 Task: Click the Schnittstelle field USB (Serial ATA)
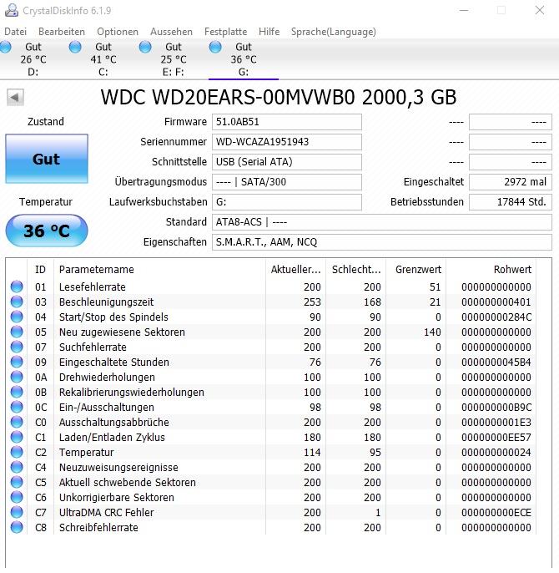(x=287, y=162)
